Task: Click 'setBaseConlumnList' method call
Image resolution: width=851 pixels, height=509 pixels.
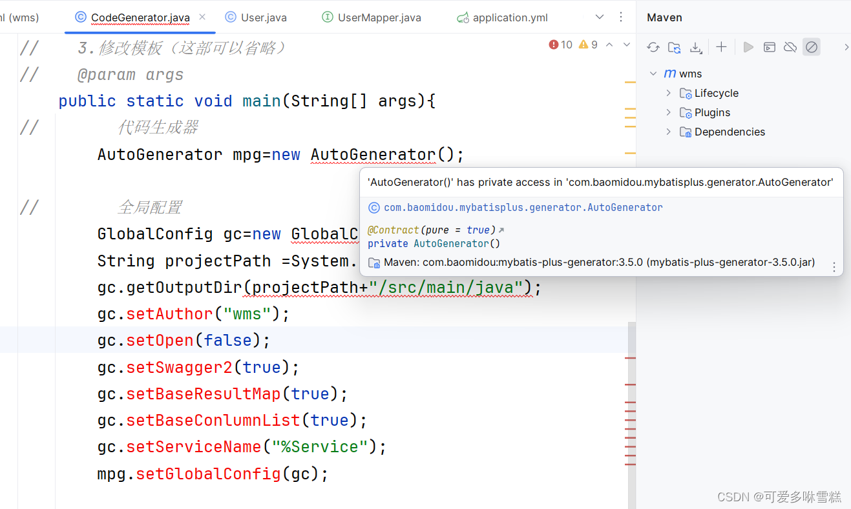Action: point(213,420)
